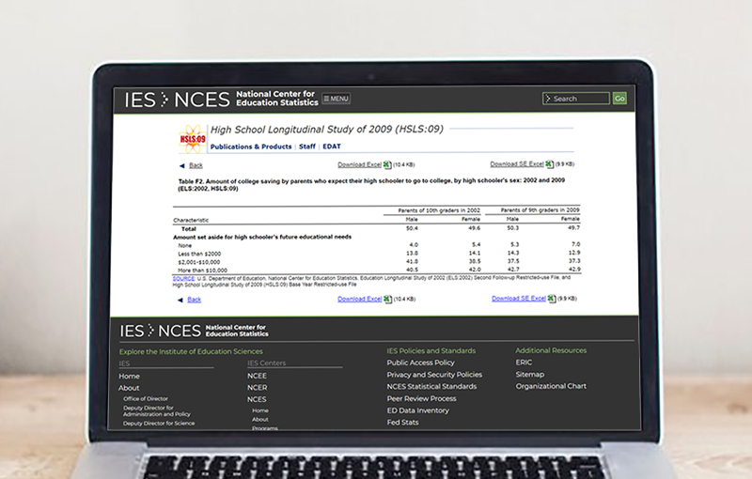
Task: Click the HSLS:09 study logo
Action: 193,139
